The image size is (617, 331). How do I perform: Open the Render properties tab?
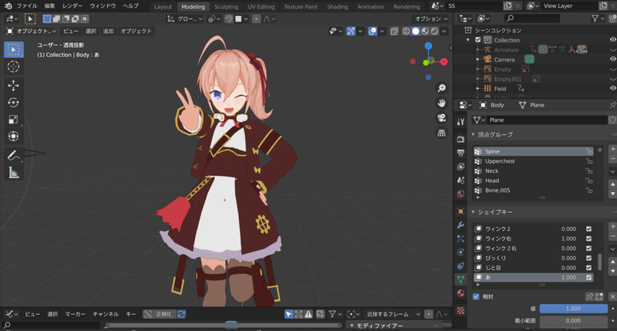[x=460, y=139]
